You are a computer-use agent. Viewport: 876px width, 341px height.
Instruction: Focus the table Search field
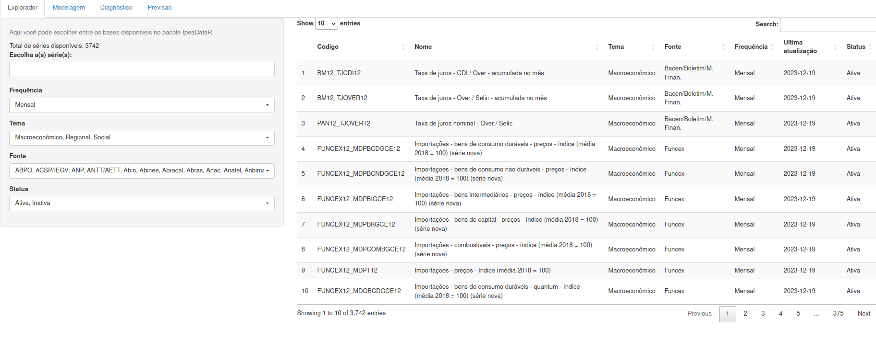pos(827,24)
